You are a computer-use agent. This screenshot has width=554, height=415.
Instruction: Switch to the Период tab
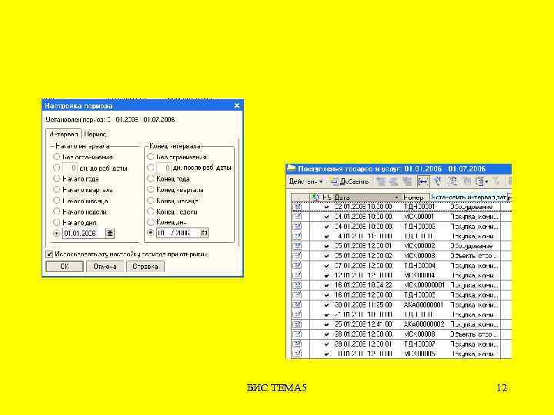[x=95, y=134]
